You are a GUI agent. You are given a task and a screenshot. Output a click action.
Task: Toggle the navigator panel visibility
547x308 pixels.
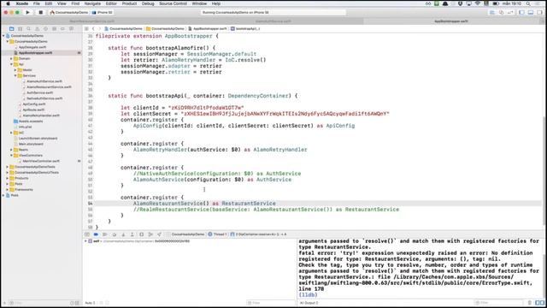[521, 13]
